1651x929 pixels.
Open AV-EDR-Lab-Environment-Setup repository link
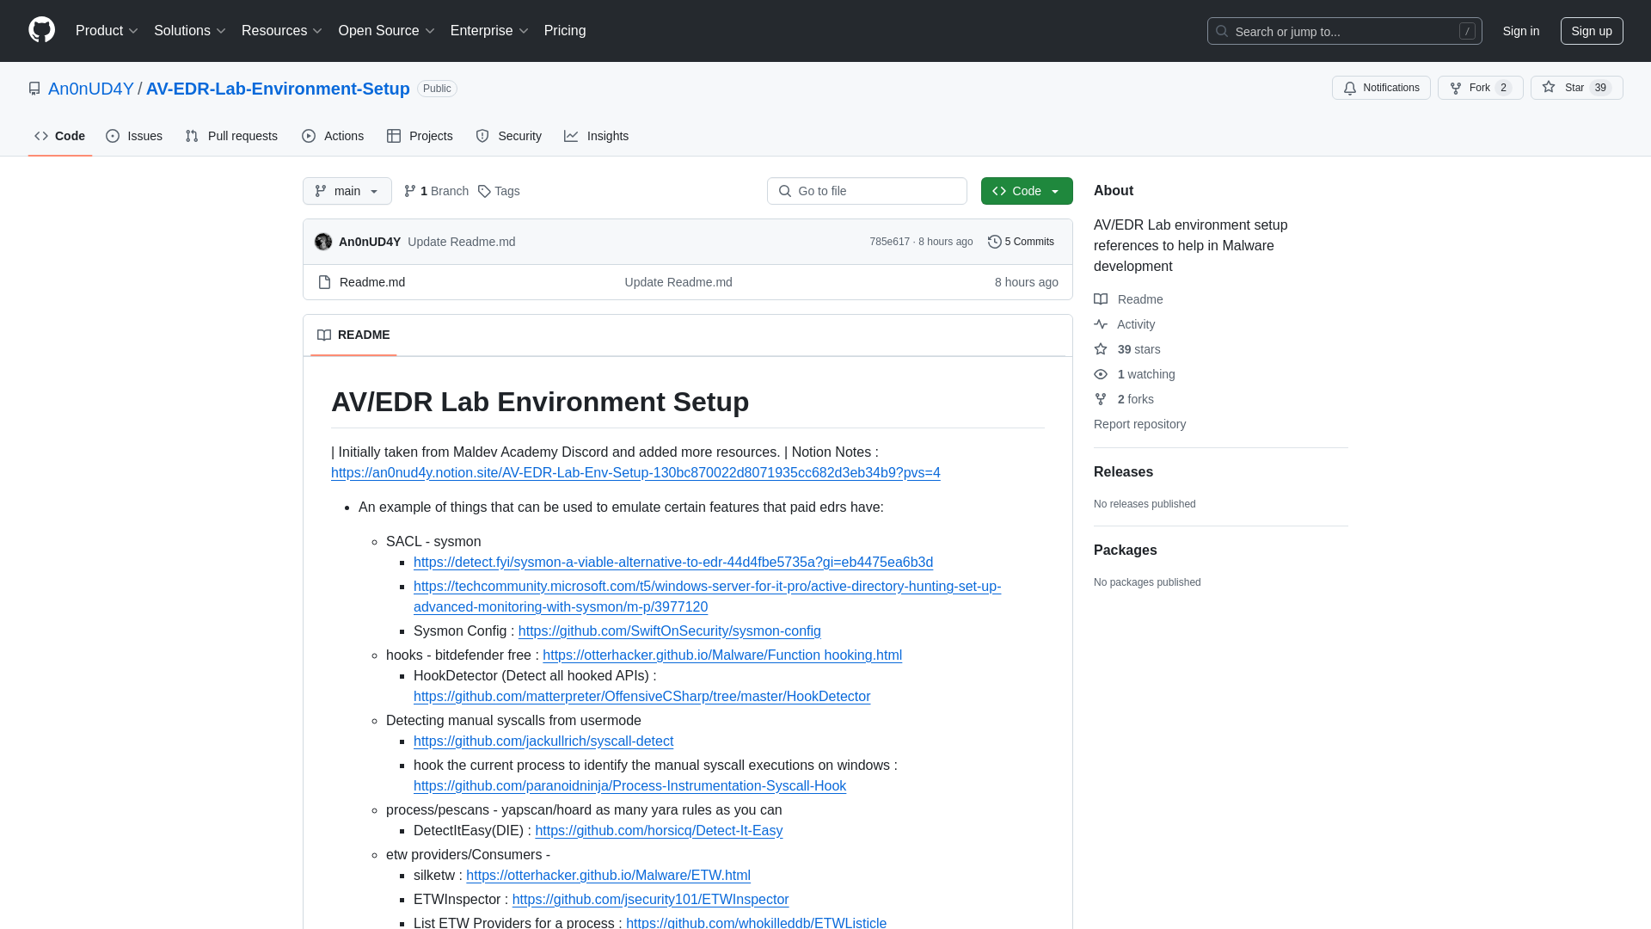click(x=278, y=89)
